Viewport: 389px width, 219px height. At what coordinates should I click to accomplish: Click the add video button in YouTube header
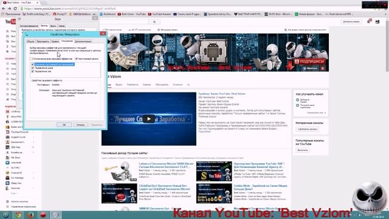[x=351, y=22]
